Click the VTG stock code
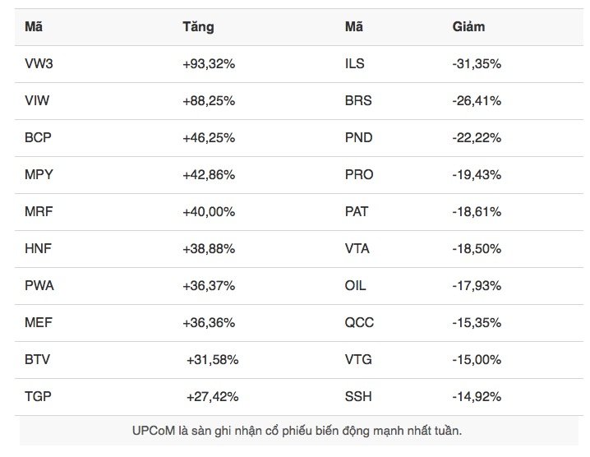The height and width of the screenshot is (457, 590). pyautogui.click(x=358, y=359)
